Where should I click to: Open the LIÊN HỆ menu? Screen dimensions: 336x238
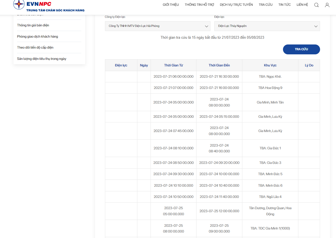click(302, 5)
